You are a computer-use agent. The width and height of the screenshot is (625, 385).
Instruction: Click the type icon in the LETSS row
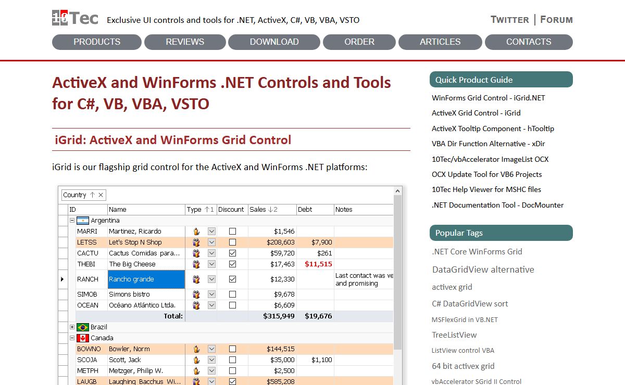(x=196, y=242)
